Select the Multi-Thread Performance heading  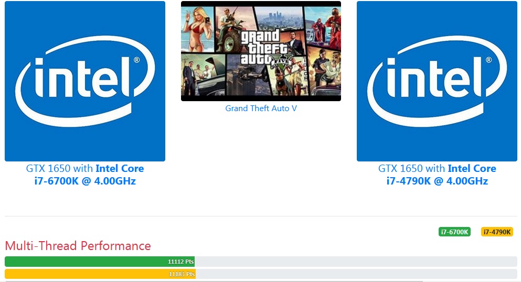78,246
